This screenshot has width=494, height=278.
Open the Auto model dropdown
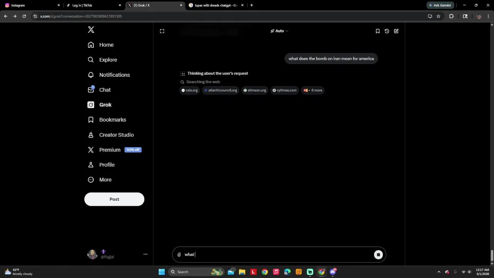point(279,31)
